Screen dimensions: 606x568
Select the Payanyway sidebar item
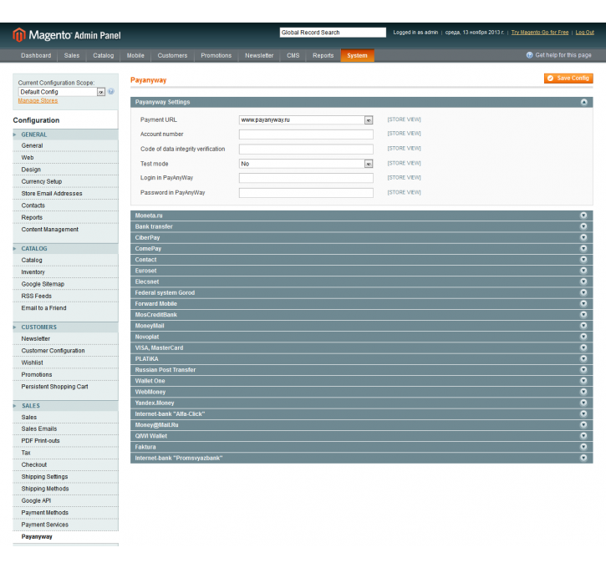pos(37,537)
